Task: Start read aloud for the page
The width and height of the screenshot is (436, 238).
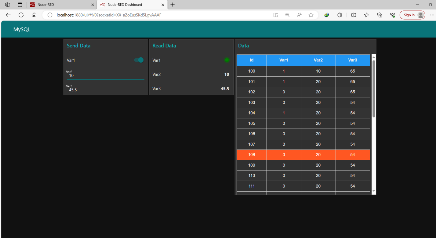Action: [299, 15]
